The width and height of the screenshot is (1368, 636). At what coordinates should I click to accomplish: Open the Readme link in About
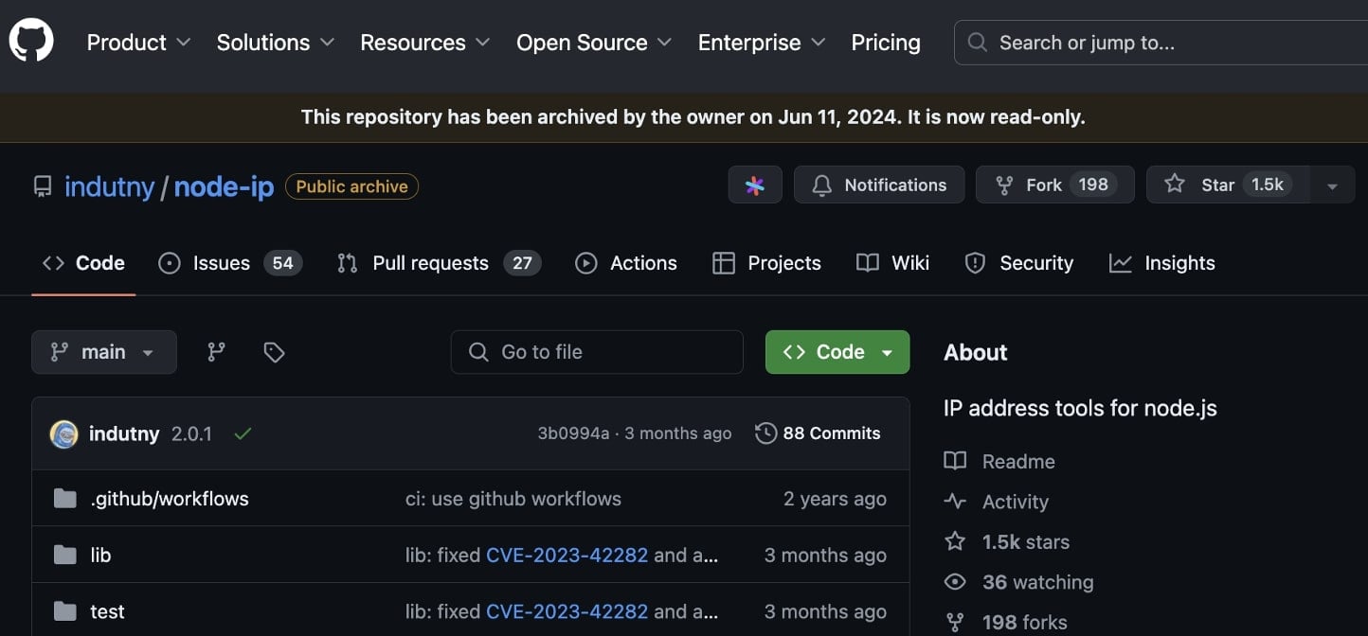tap(1000, 462)
